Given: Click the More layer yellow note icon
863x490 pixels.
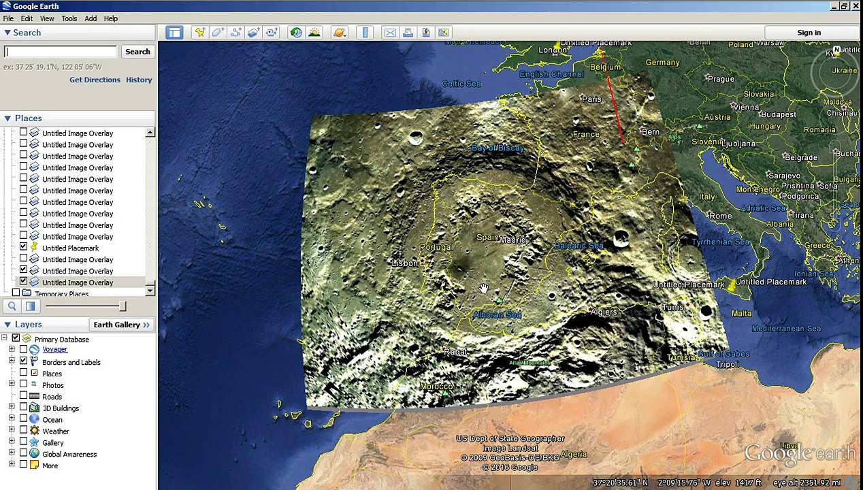Looking at the screenshot, I should point(34,466).
